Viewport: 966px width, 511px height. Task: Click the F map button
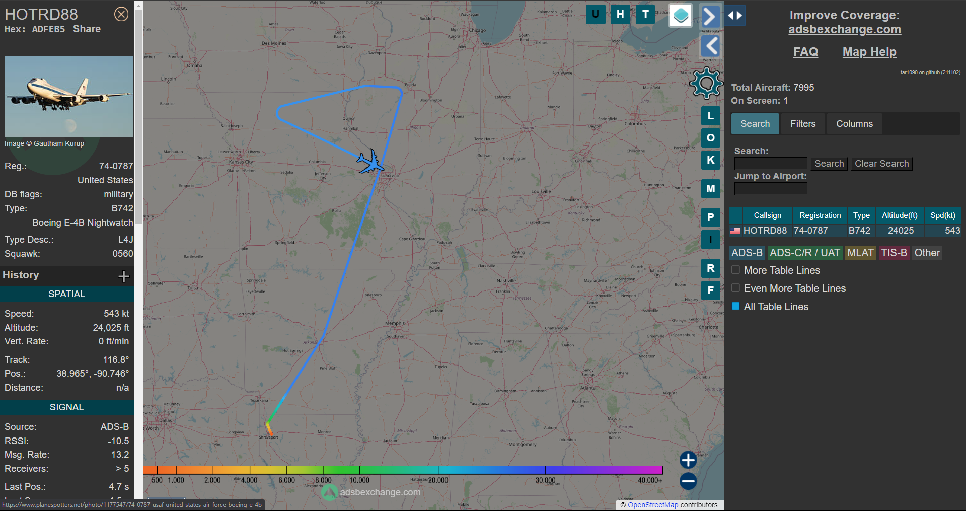pyautogui.click(x=711, y=290)
